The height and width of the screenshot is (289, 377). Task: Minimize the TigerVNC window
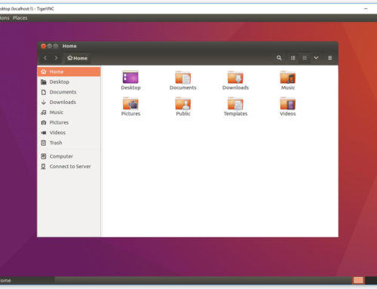tap(366, 8)
